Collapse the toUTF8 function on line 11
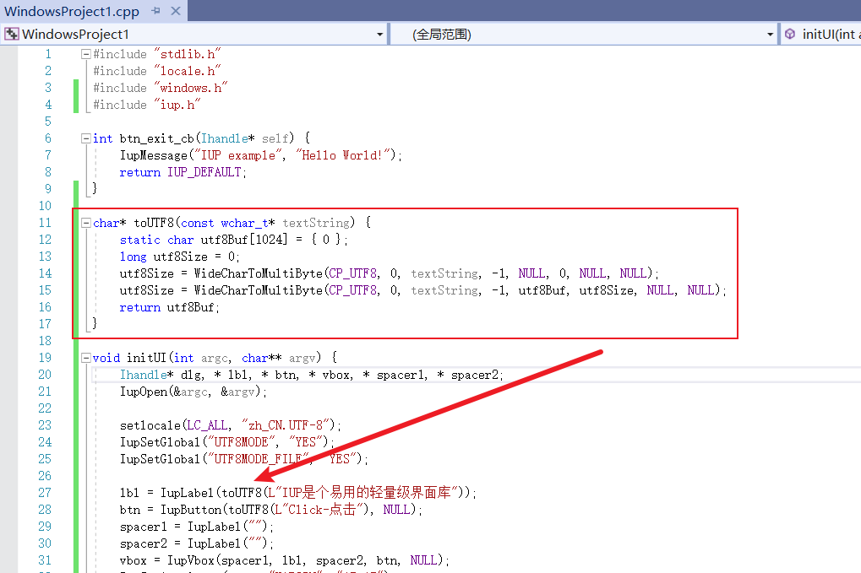The height and width of the screenshot is (573, 861). coord(85,223)
